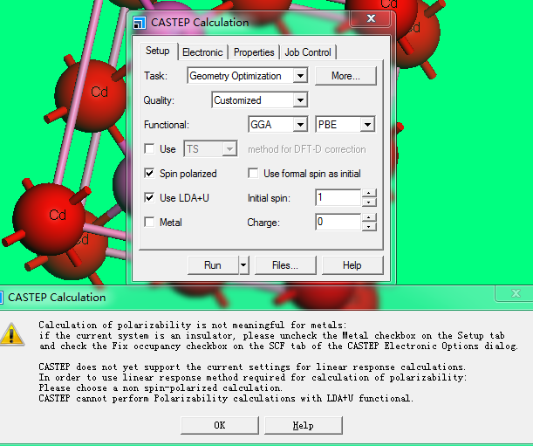Enable Use formal spin as initial
The height and width of the screenshot is (446, 533).
[x=253, y=173]
